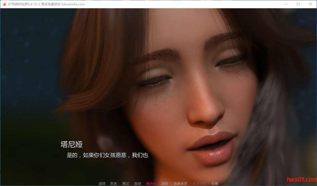317x186 pixels.
Task: Click the 返回 (Back) quick menu button
Action: pos(102,183)
